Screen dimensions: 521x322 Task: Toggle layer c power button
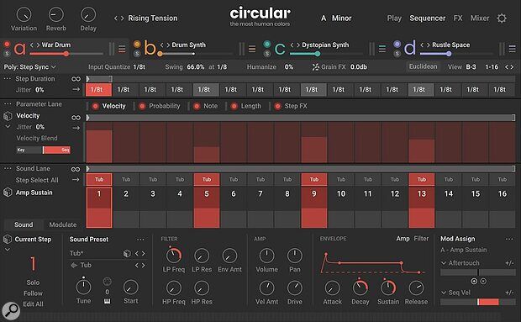pos(267,45)
